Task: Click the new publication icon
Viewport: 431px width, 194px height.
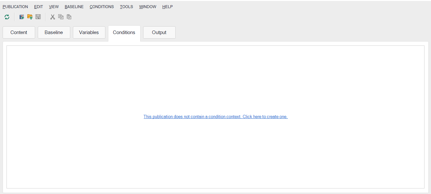Action: pyautogui.click(x=22, y=17)
